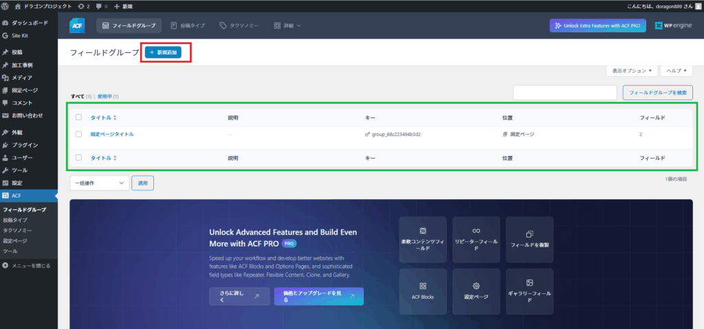Open the ギャラリーフィールド feature tile

click(x=529, y=291)
